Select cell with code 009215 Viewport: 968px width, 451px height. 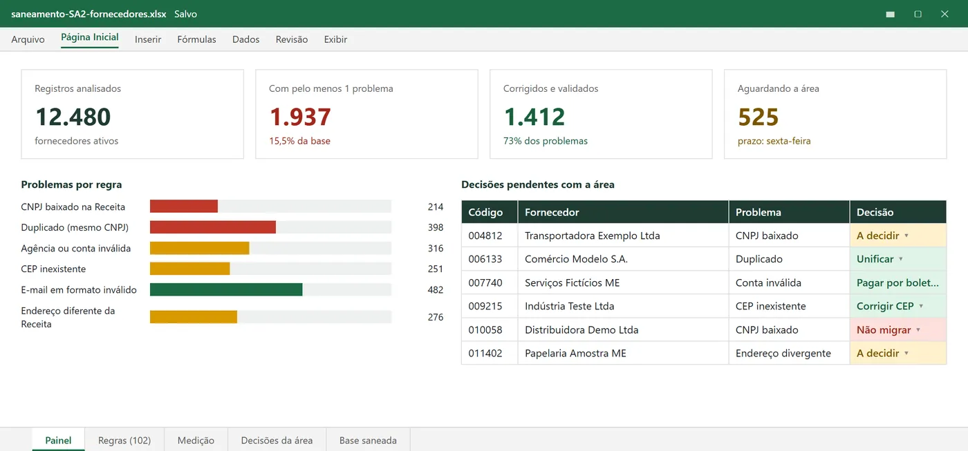(x=490, y=306)
